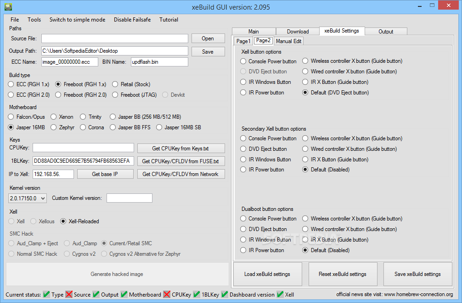462x303 pixels.
Task: Click the Output Path input field
Action: tap(115, 51)
